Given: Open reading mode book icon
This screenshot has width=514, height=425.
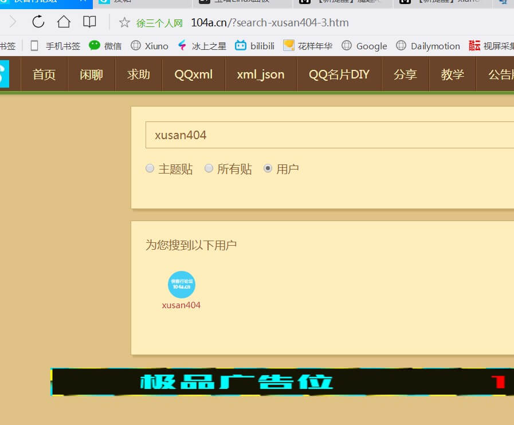Looking at the screenshot, I should coord(89,22).
